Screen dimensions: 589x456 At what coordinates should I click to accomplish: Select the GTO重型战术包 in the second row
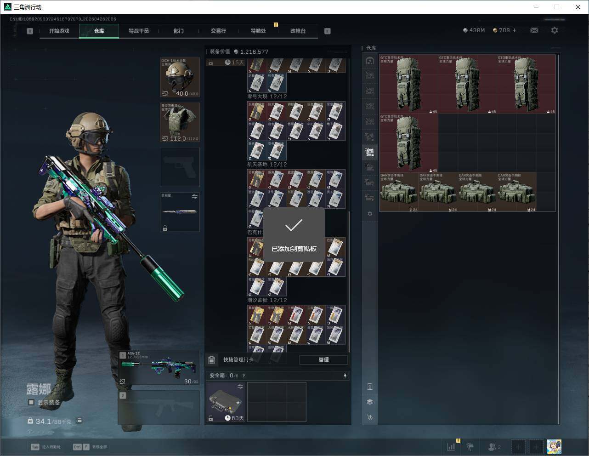coord(409,143)
